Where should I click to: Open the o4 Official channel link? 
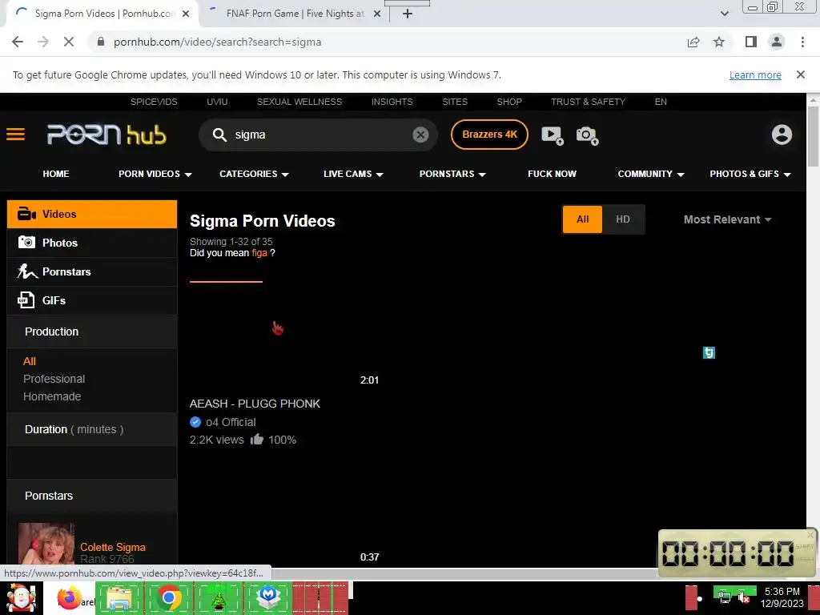tap(231, 422)
